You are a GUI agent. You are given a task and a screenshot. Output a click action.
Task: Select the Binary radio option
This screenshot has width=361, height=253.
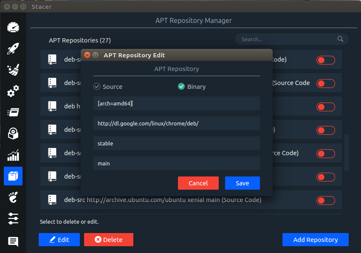[x=192, y=87]
